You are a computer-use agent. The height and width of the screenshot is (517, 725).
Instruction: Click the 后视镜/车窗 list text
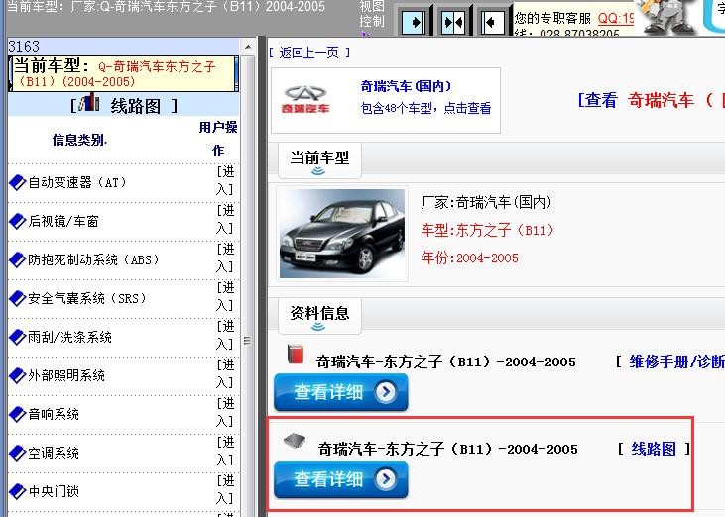tap(63, 222)
